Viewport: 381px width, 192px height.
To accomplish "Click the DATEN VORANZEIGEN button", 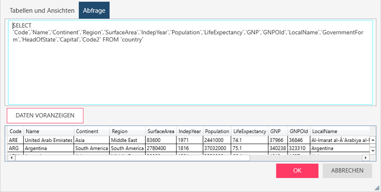I will (45, 116).
